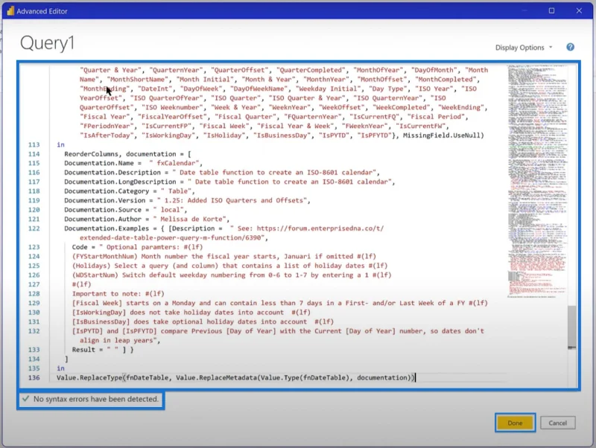Screen dimensions: 596x448
Task: Click 'Value.ReplaceType' on line 136
Action: pyautogui.click(x=89, y=377)
